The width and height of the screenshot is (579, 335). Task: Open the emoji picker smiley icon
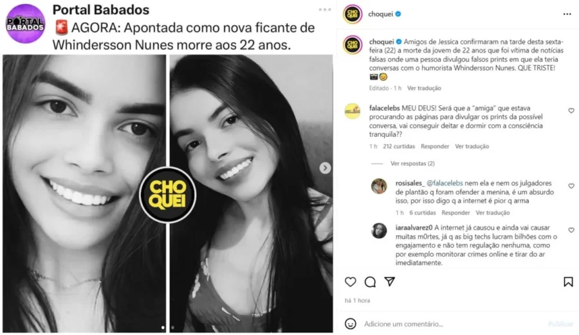[351, 323]
